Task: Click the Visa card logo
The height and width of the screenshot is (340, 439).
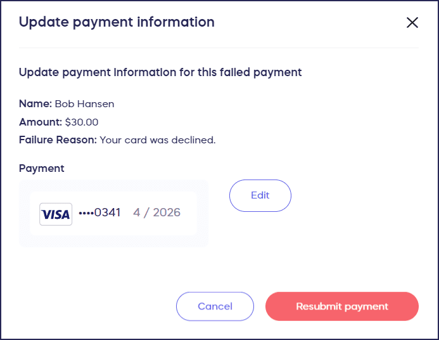Action: (x=56, y=214)
